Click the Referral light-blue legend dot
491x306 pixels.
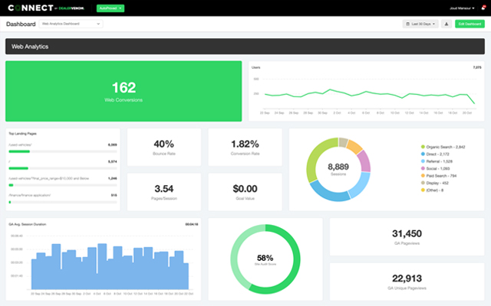[423, 161]
